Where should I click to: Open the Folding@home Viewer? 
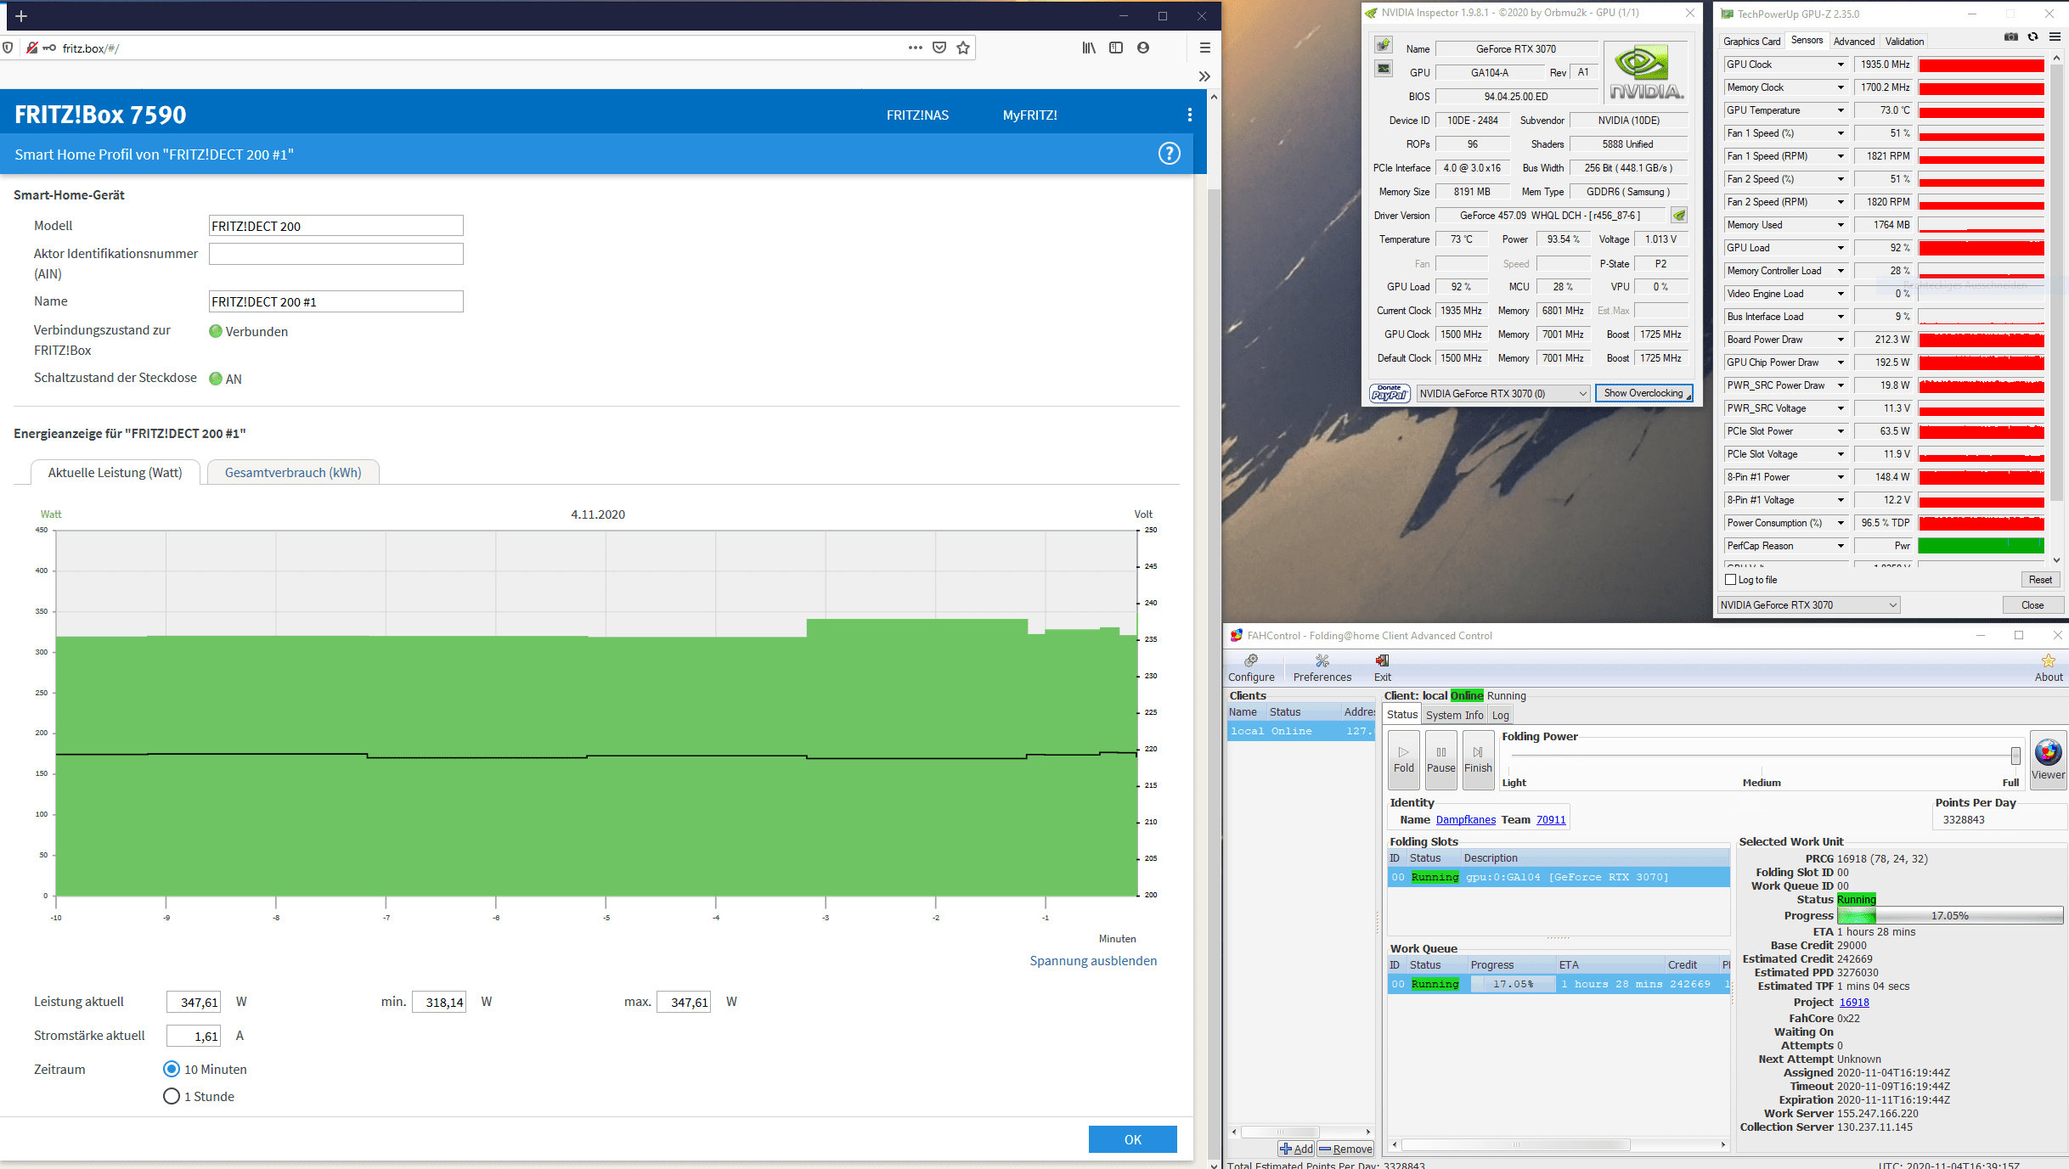coord(2048,760)
